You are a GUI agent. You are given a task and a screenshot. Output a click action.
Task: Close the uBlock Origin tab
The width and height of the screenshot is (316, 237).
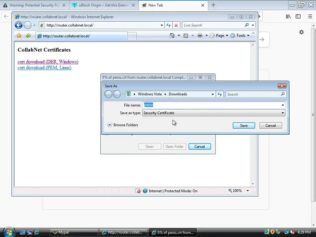[x=133, y=5]
